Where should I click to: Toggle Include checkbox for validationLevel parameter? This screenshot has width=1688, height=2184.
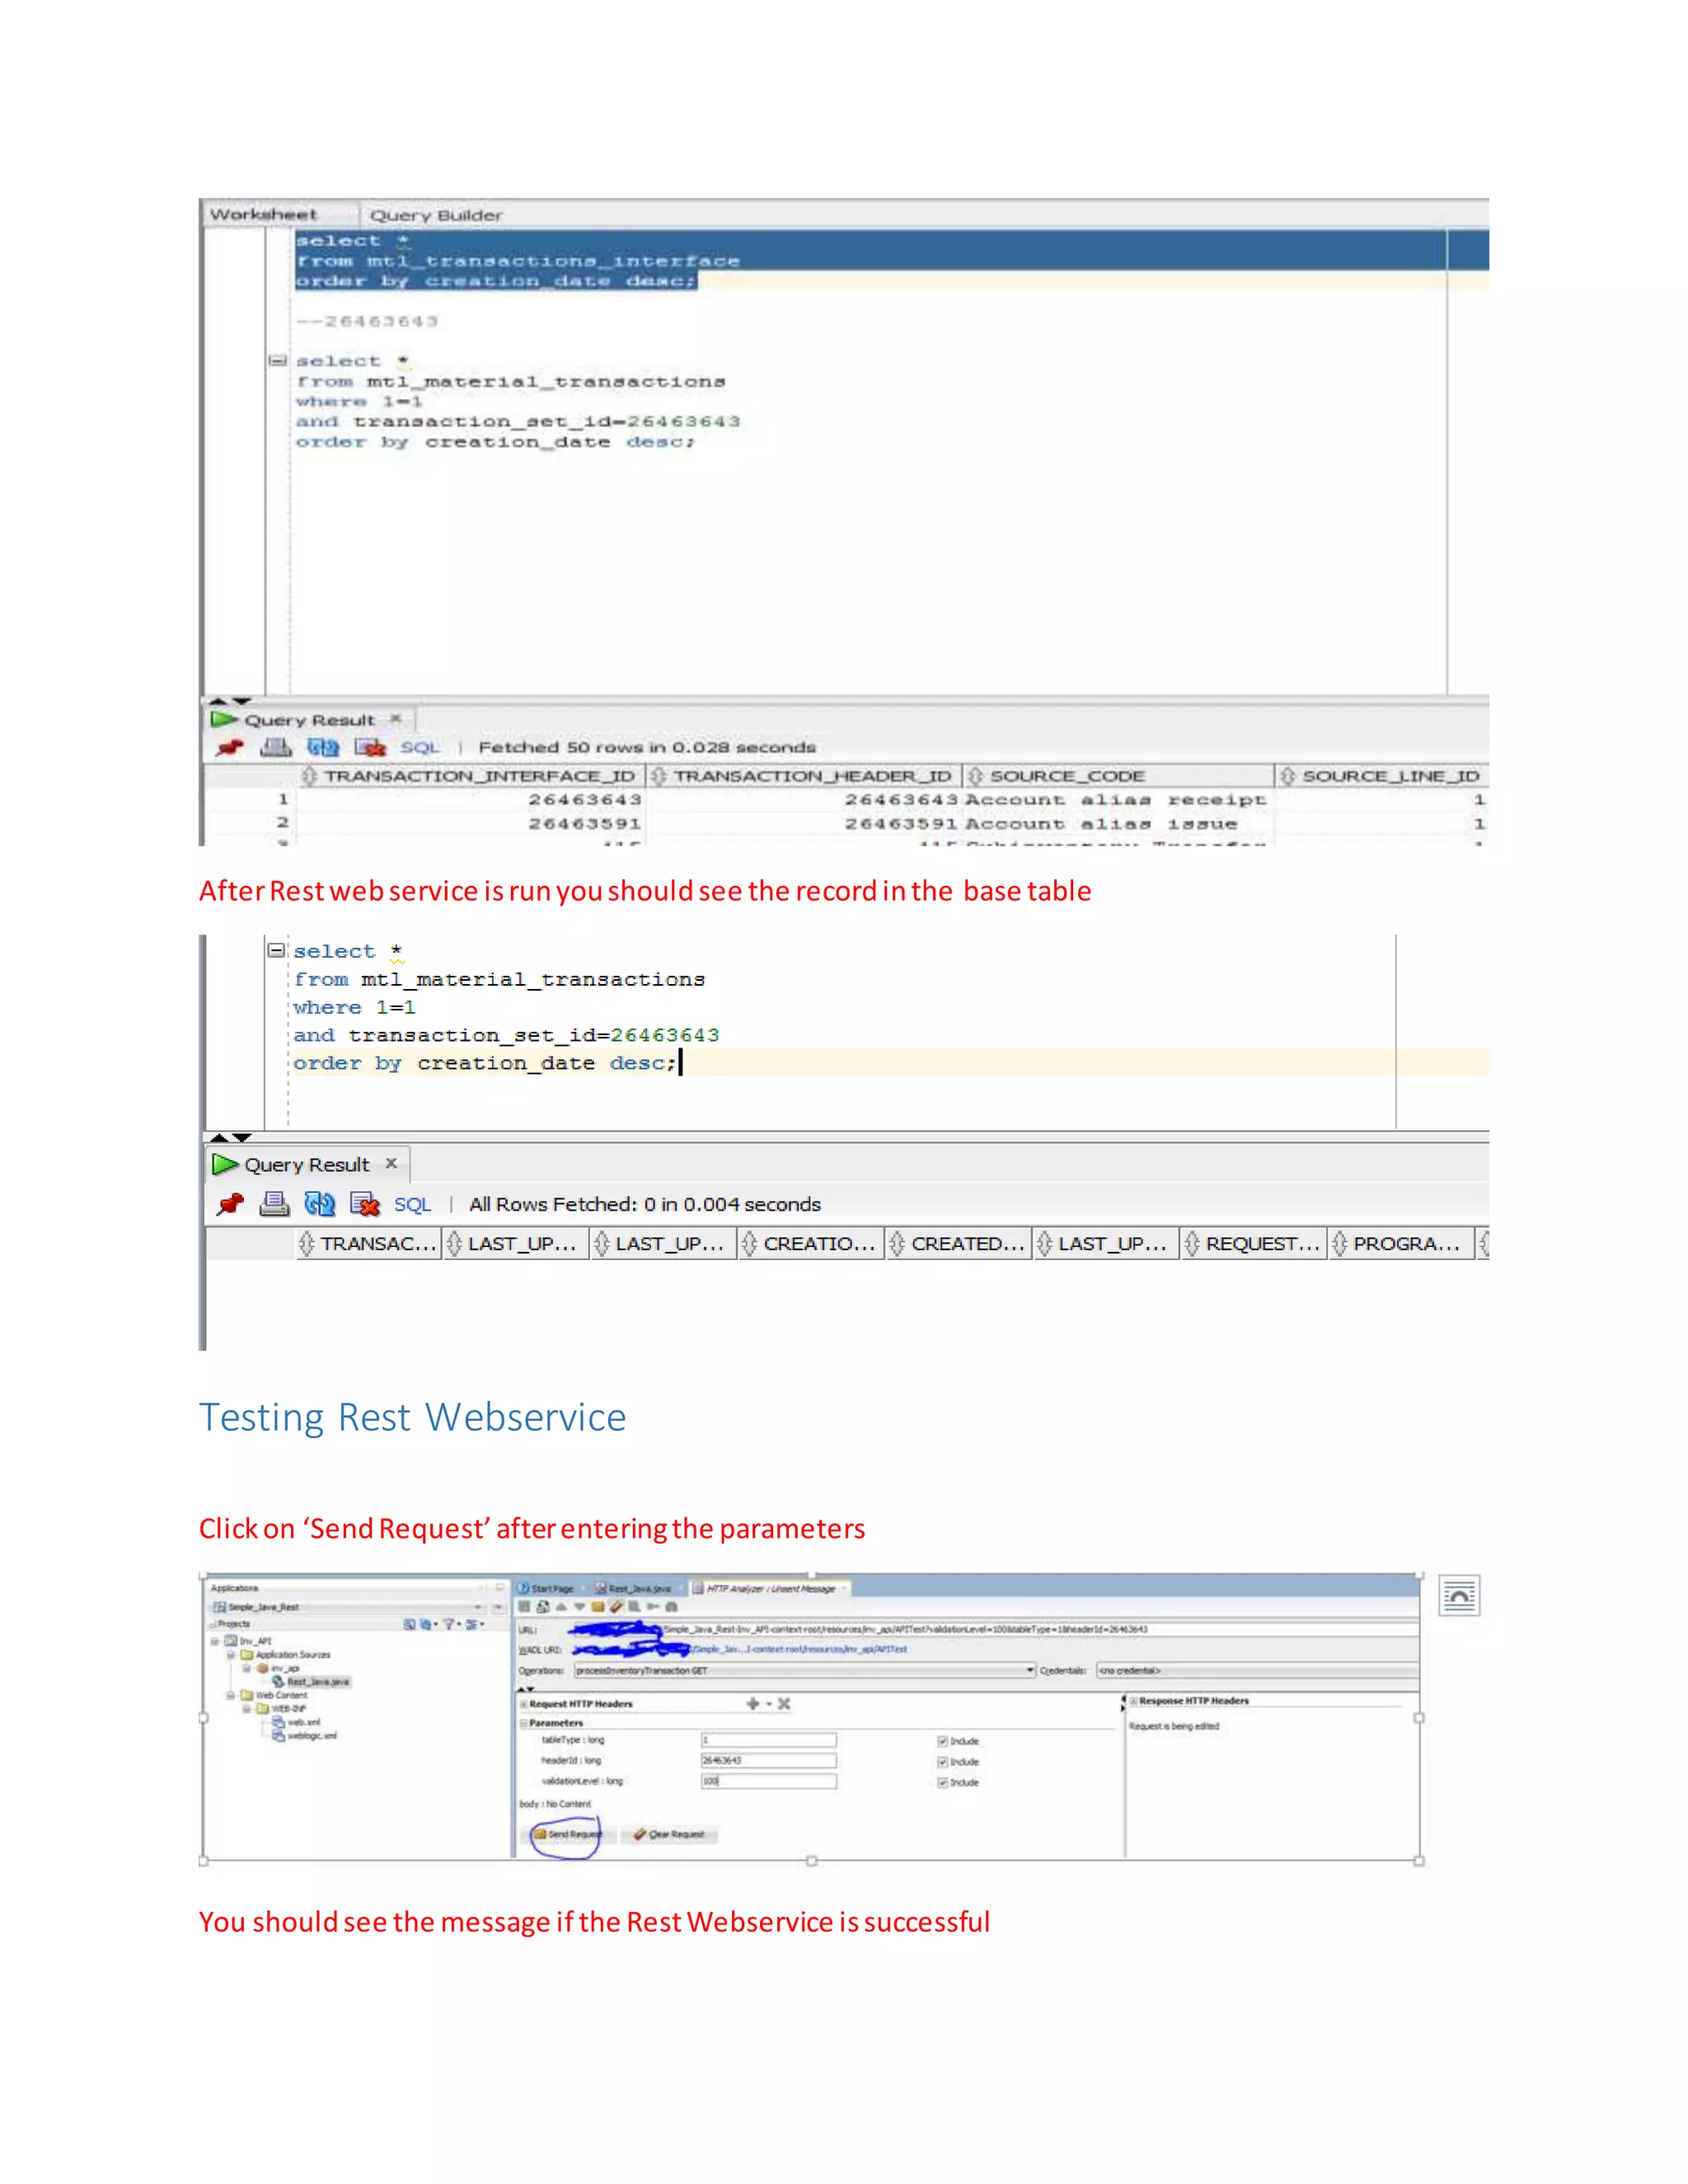click(x=942, y=1782)
